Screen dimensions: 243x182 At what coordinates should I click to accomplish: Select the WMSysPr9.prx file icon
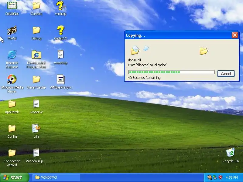(x=60, y=79)
